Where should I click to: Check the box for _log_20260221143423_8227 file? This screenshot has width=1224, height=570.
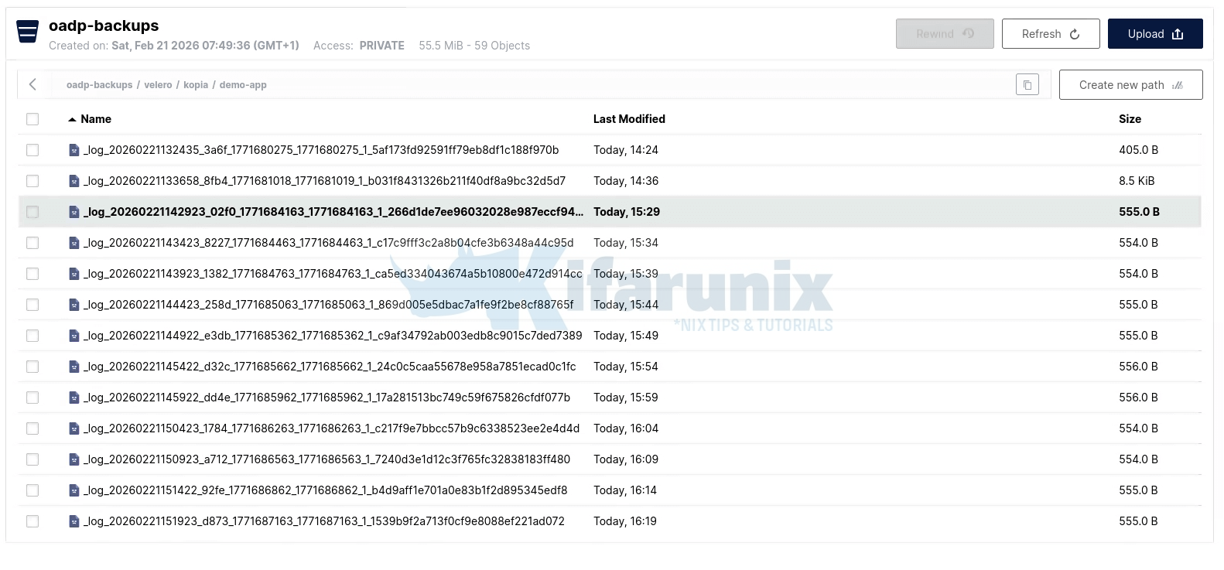tap(32, 243)
